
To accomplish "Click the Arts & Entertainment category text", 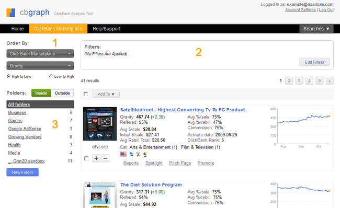I will pyautogui.click(x=153, y=147).
